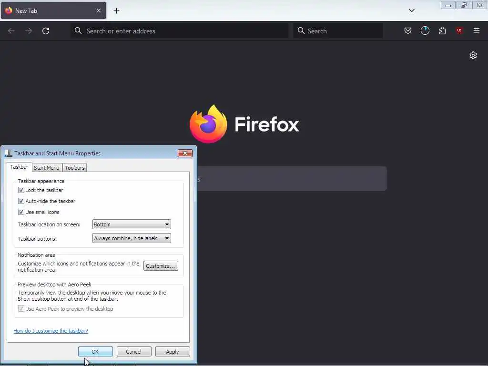The width and height of the screenshot is (488, 366).
Task: Expand Taskbar location on screen dropdown
Action: (132, 224)
